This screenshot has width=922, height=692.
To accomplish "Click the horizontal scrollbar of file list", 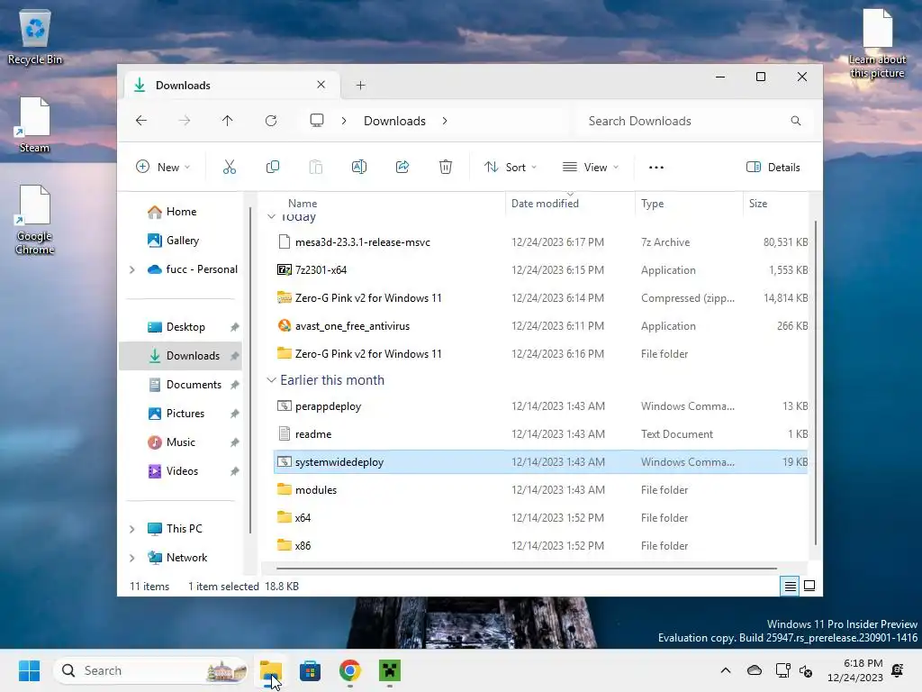I will 526,569.
